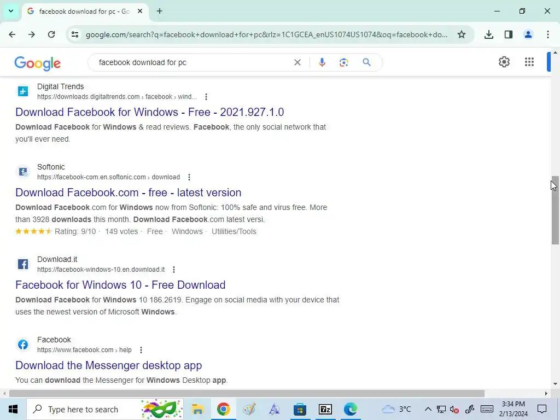
Task: Open Microsoft Store from taskbar
Action: pos(300,409)
